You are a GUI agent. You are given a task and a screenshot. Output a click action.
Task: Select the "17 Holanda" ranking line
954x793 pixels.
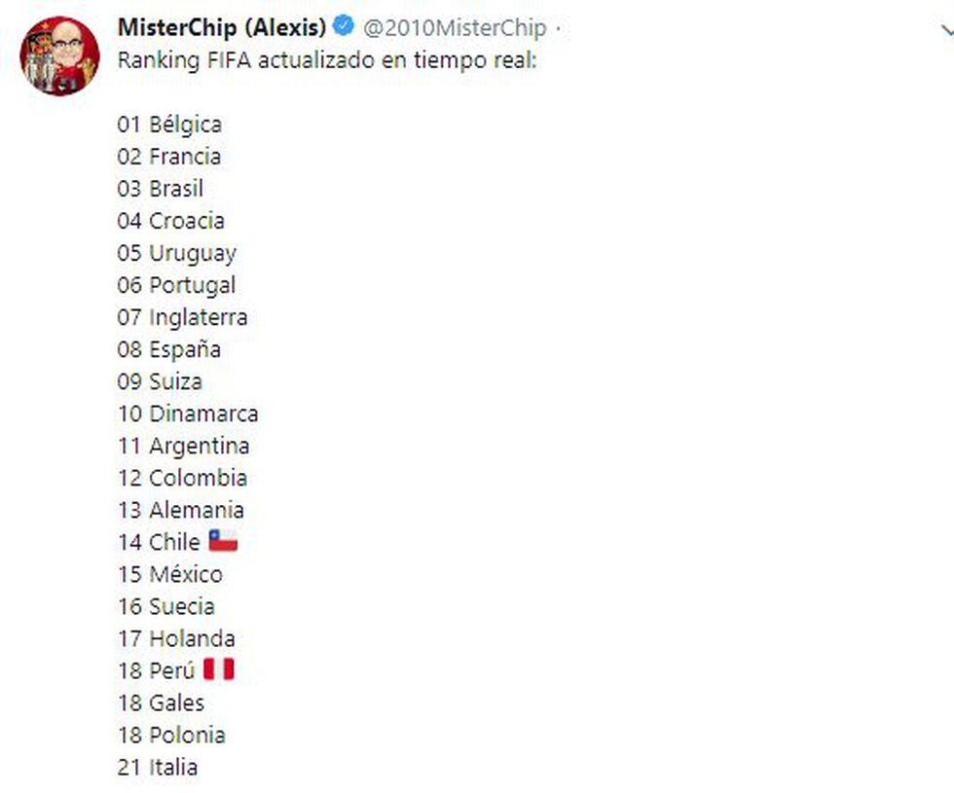click(176, 638)
